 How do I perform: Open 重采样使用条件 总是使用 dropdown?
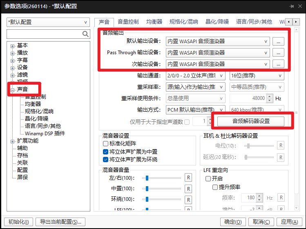(196, 98)
